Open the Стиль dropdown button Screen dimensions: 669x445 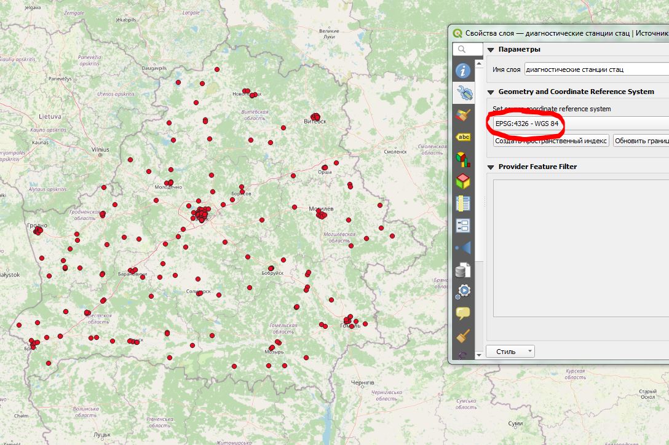tap(510, 352)
